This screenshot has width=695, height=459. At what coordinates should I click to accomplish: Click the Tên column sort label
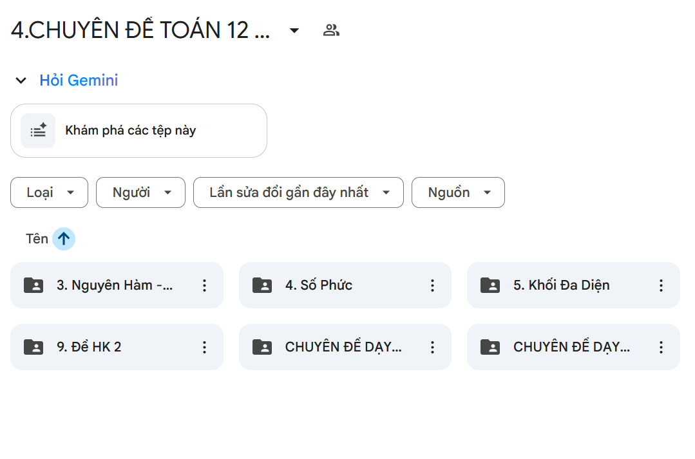(x=37, y=239)
